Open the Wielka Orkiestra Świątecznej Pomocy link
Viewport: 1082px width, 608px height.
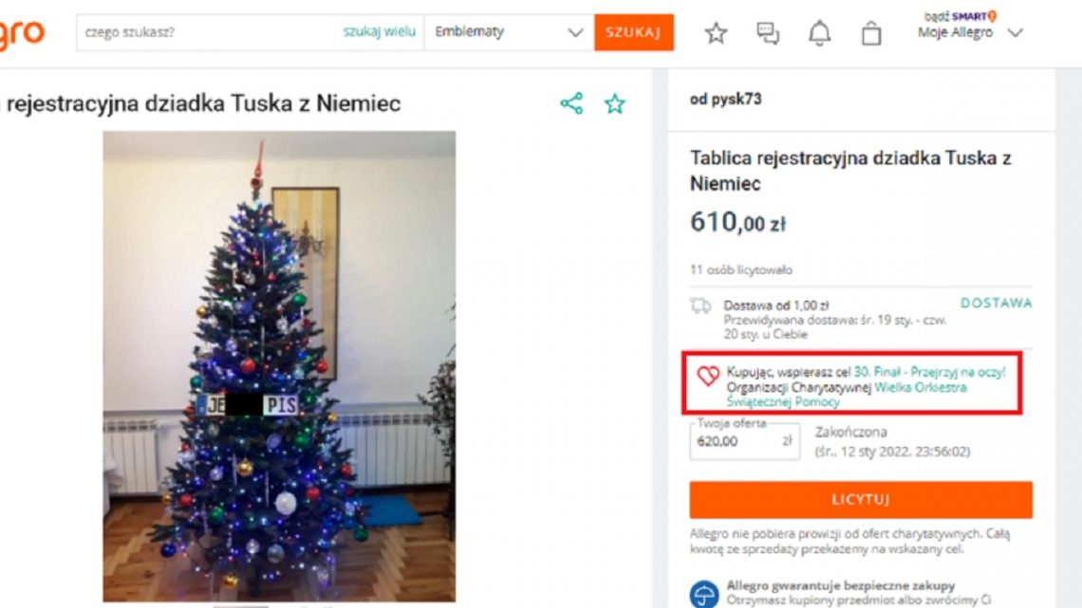846,395
